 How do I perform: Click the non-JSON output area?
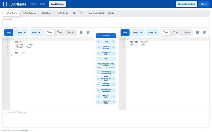106,119
